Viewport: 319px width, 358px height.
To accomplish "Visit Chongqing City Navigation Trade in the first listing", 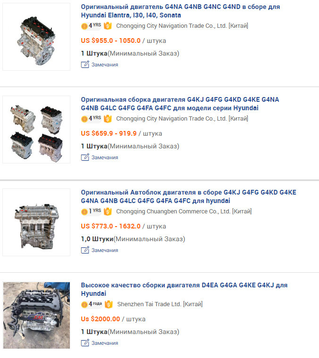I will 182,26.
